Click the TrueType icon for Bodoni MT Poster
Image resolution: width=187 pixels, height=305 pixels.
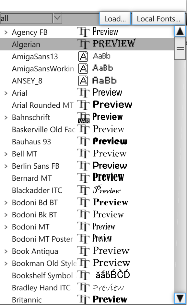pyautogui.click(x=83, y=239)
